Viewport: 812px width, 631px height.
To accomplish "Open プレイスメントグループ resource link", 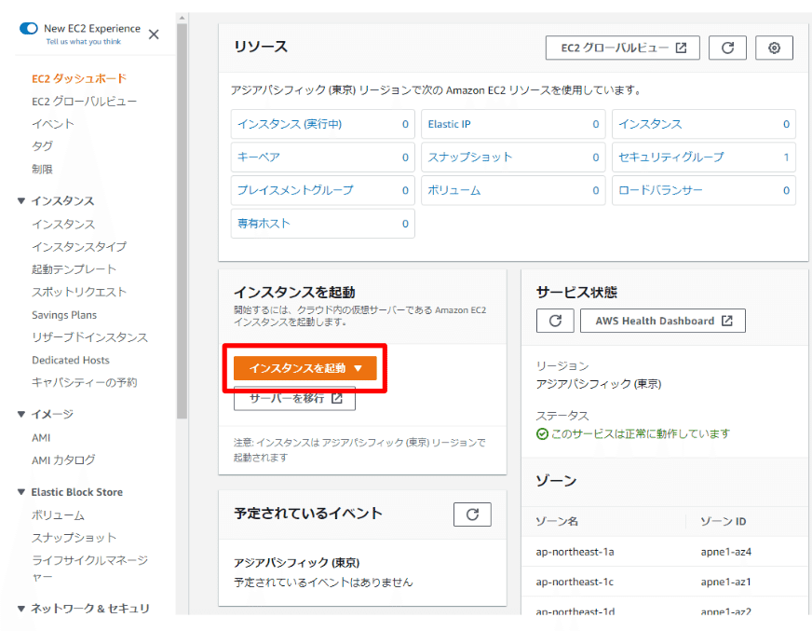I will 295,190.
